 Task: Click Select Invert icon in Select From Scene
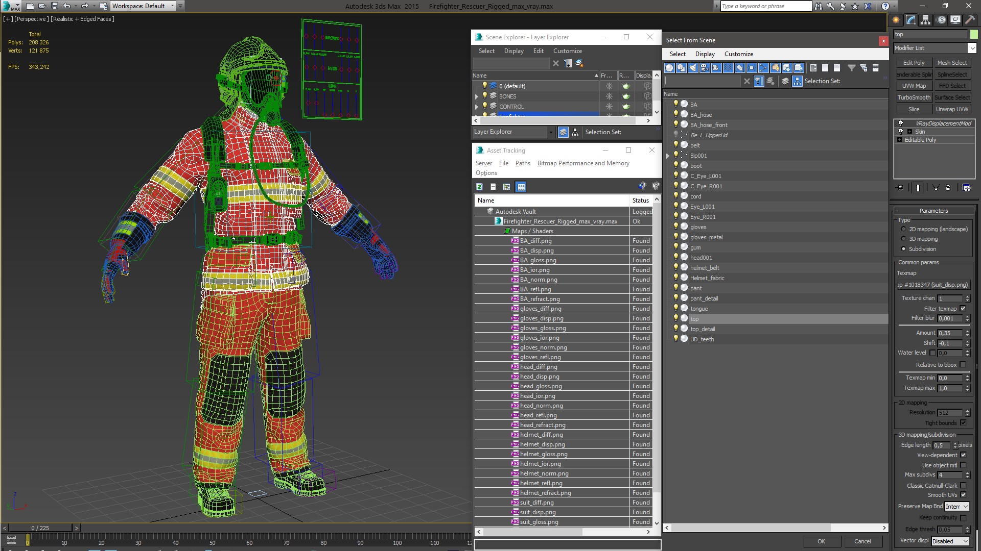[837, 68]
